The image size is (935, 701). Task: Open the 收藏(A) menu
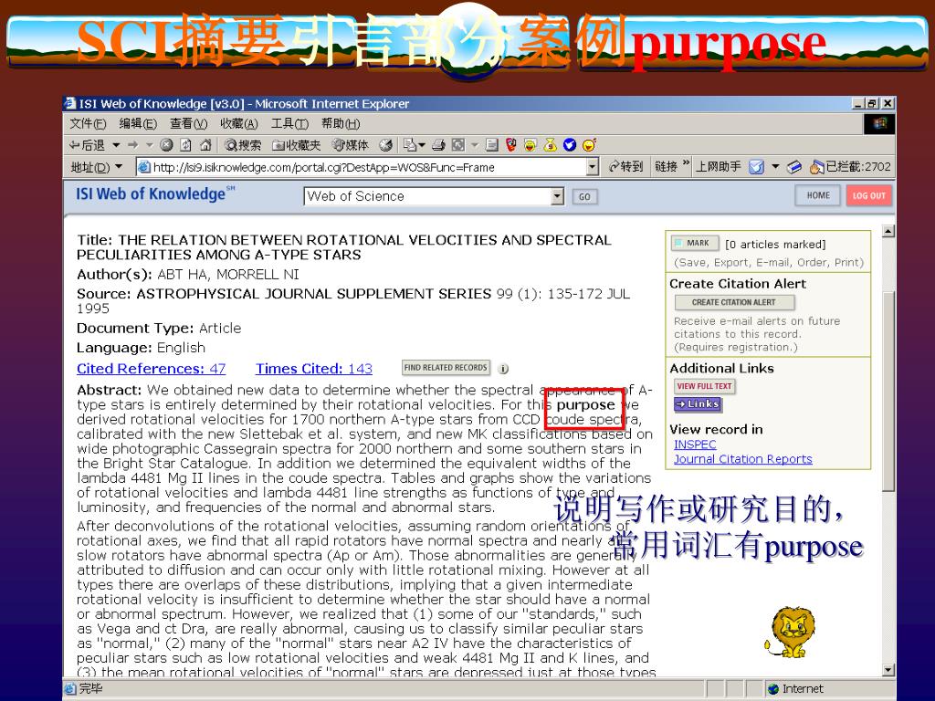(x=239, y=123)
